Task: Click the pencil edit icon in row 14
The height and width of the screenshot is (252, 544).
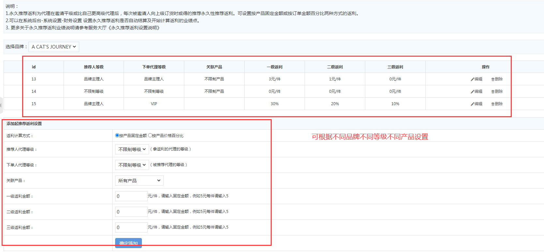Action: coord(472,91)
